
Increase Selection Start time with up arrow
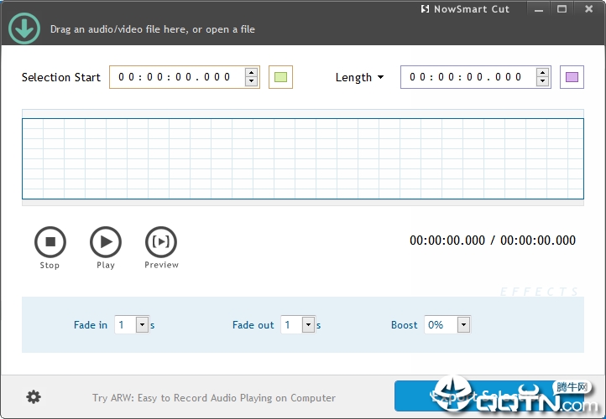click(x=251, y=73)
